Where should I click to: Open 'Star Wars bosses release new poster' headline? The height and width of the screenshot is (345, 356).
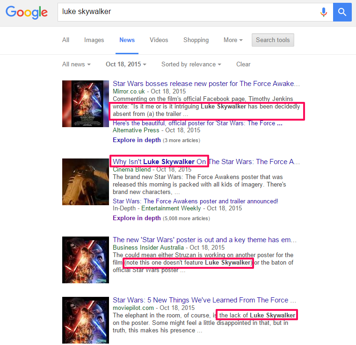pos(206,84)
